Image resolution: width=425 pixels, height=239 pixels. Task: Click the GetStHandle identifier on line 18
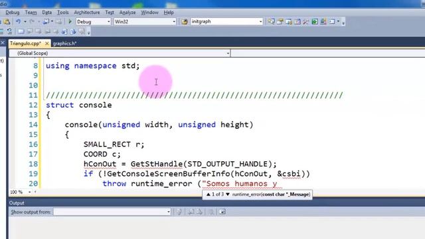click(157, 164)
